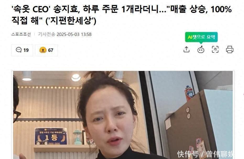The image size is (244, 159).
Task: Click the AI chatbot summary robot icon
Action: point(201,50)
